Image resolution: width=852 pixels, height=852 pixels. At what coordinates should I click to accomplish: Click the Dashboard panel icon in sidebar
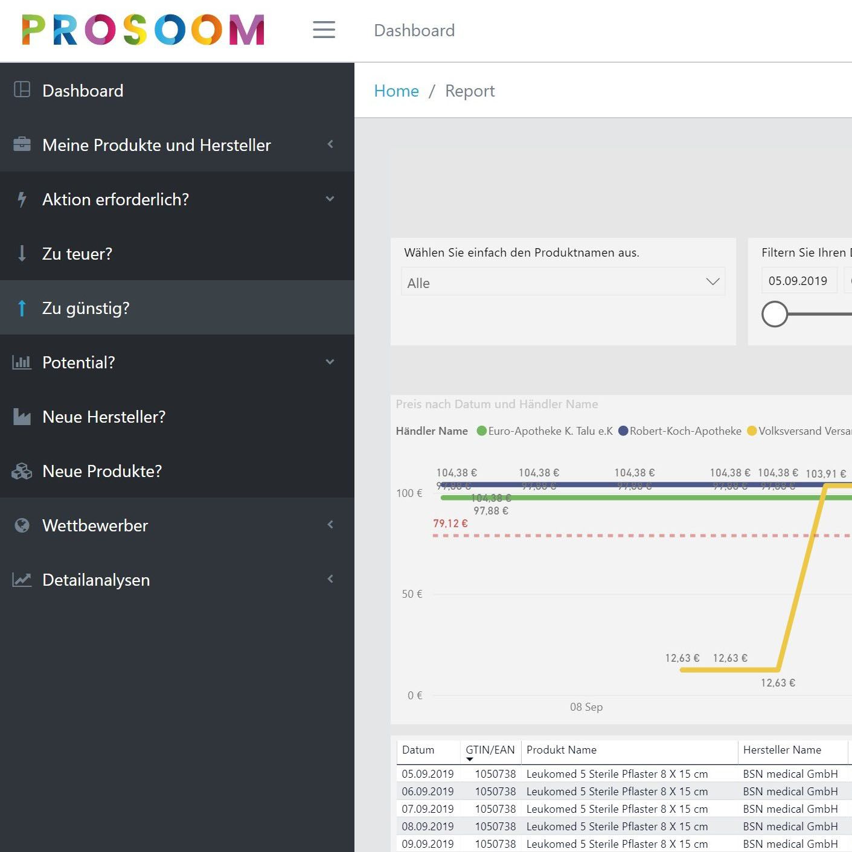tap(22, 89)
